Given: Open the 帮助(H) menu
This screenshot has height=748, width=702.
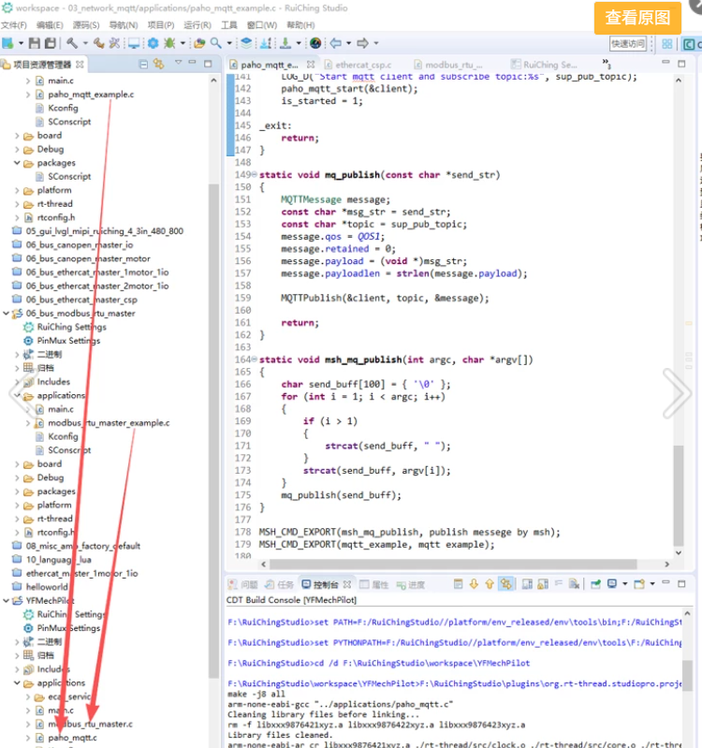Looking at the screenshot, I should point(300,24).
